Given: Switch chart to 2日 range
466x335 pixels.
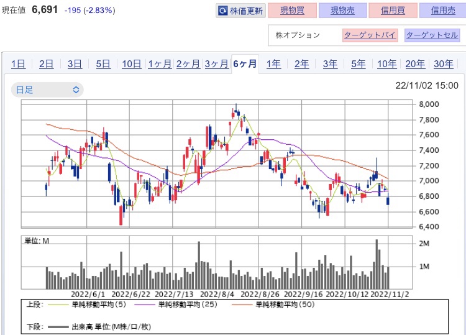Looking at the screenshot, I should click(x=47, y=64).
